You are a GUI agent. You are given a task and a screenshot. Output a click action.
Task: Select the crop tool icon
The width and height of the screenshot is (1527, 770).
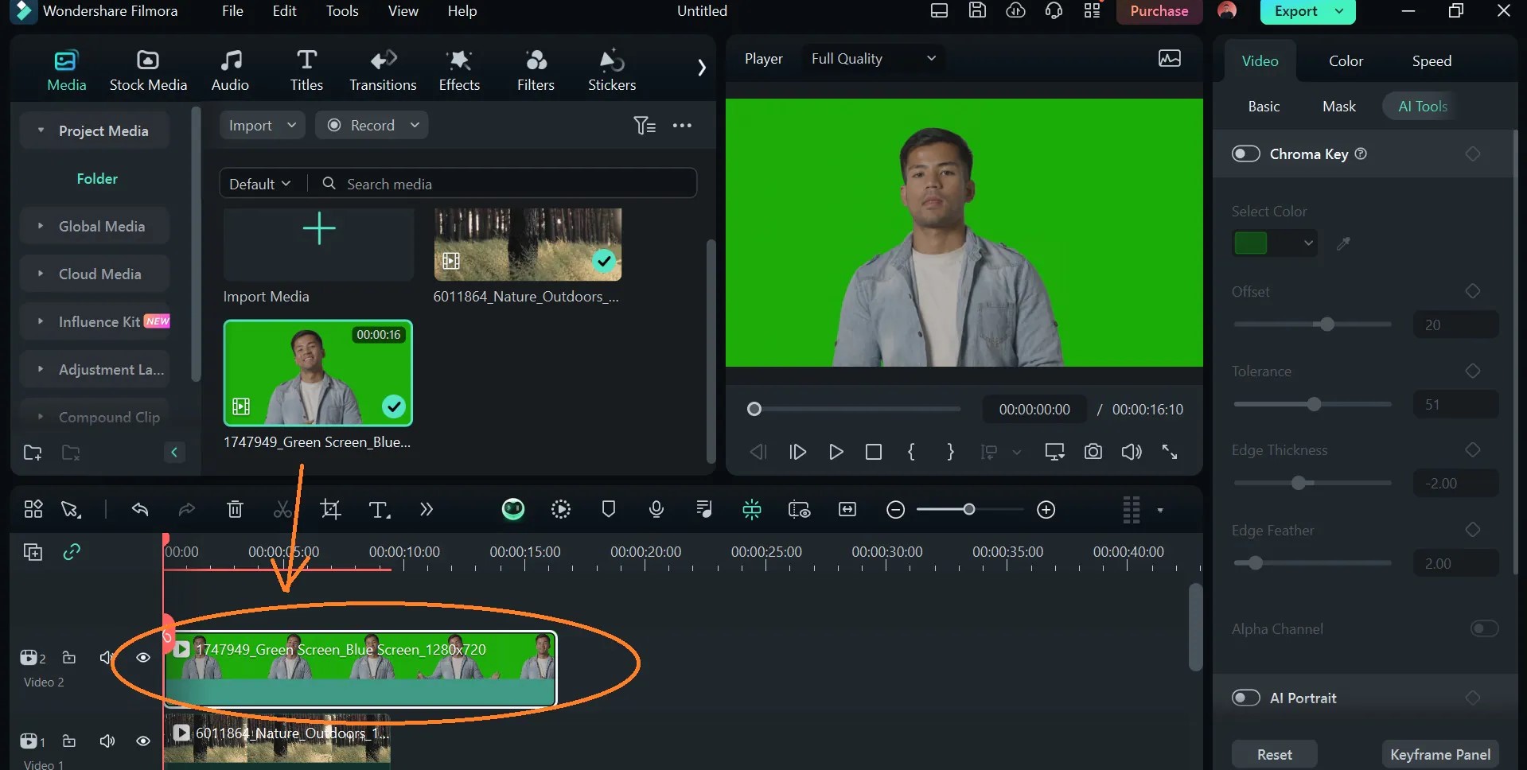click(330, 509)
